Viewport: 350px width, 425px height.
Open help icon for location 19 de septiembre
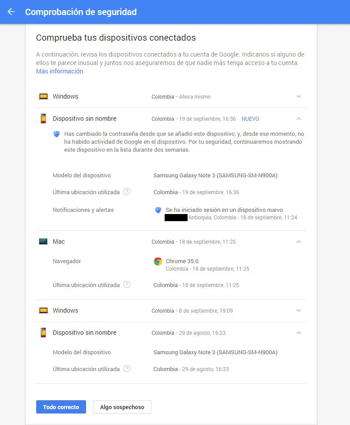127,192
